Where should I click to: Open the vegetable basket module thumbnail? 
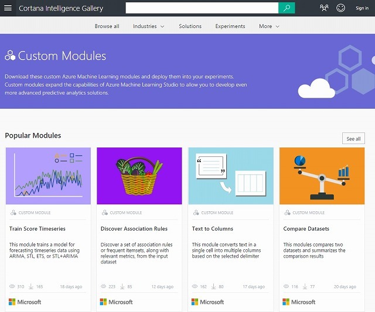(139, 176)
